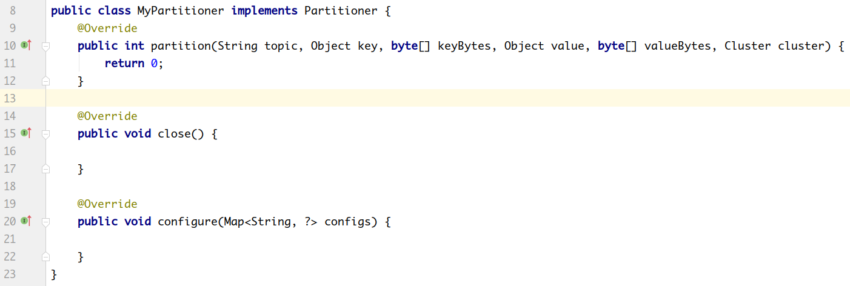Click the fold end marker on line 17

(45, 169)
